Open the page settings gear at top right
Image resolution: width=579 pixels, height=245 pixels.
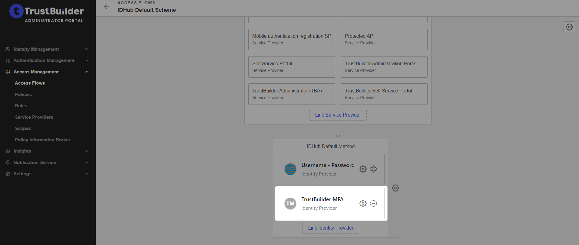[569, 27]
